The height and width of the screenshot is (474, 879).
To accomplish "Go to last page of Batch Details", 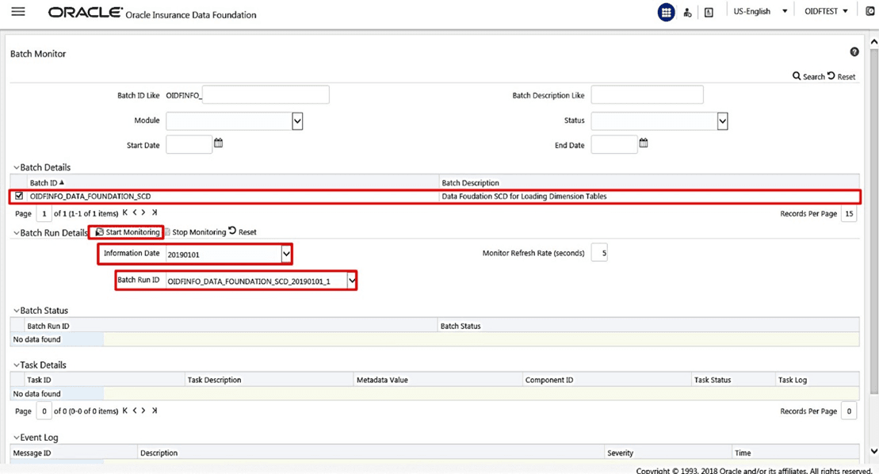I will point(154,212).
